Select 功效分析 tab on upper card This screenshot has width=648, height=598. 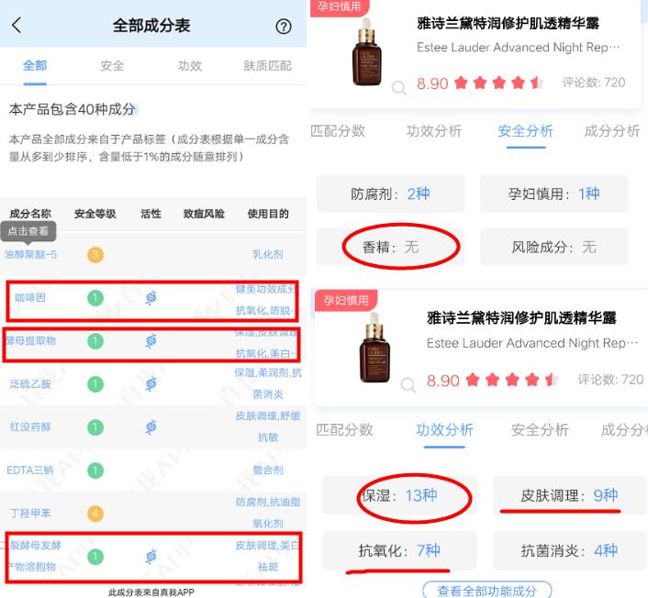[x=434, y=131]
